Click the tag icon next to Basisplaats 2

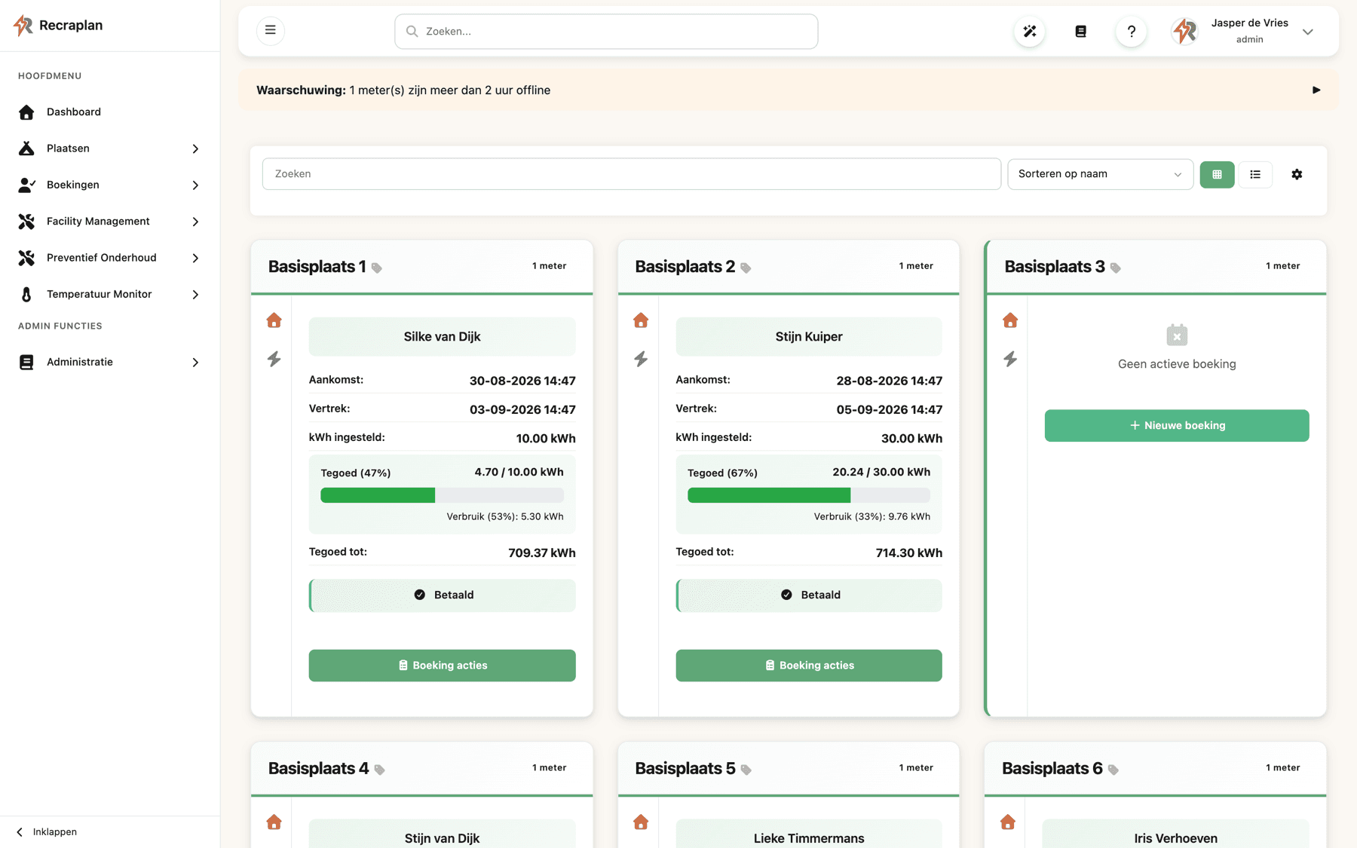(746, 268)
